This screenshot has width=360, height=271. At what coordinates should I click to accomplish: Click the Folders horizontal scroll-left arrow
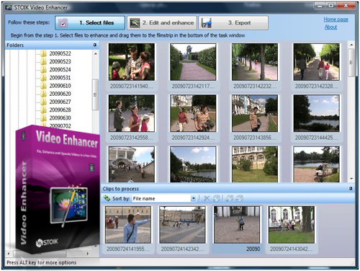(x=9, y=254)
